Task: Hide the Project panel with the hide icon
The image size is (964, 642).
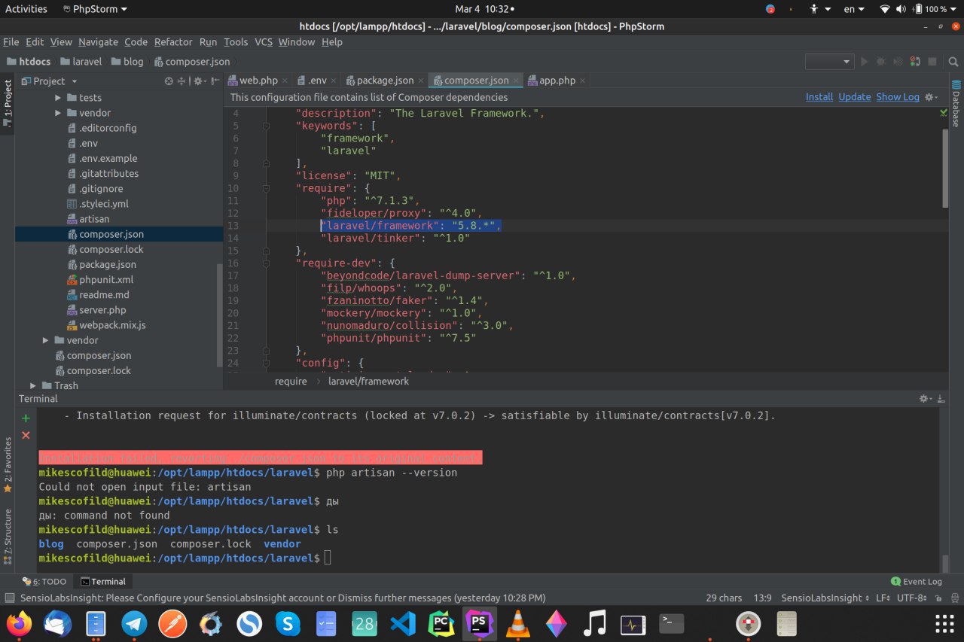Action: tap(215, 81)
